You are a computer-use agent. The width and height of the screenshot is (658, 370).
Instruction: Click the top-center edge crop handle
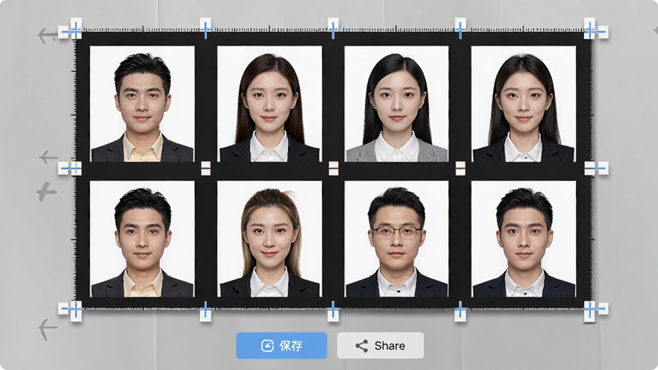click(333, 29)
